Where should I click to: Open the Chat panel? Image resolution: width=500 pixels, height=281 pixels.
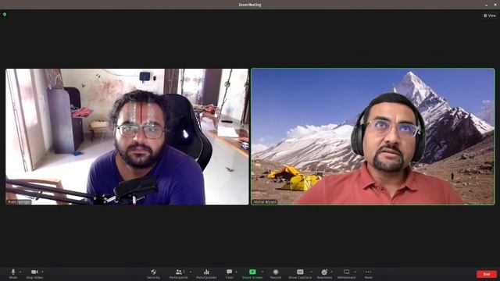[229, 273]
